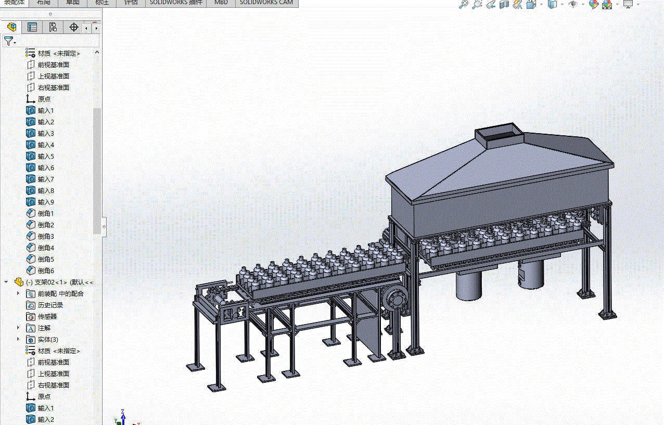The width and height of the screenshot is (664, 425).
Task: Open the View Settings dropdown arrow
Action: [639, 4]
